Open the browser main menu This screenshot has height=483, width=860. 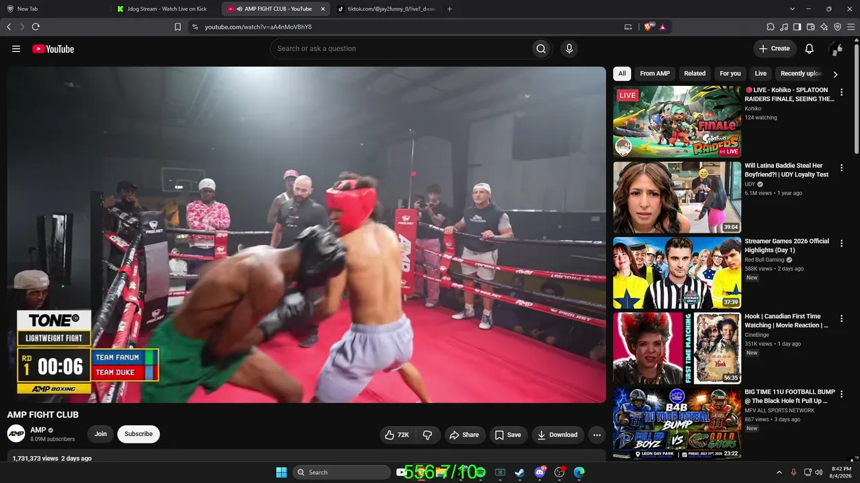point(851,27)
